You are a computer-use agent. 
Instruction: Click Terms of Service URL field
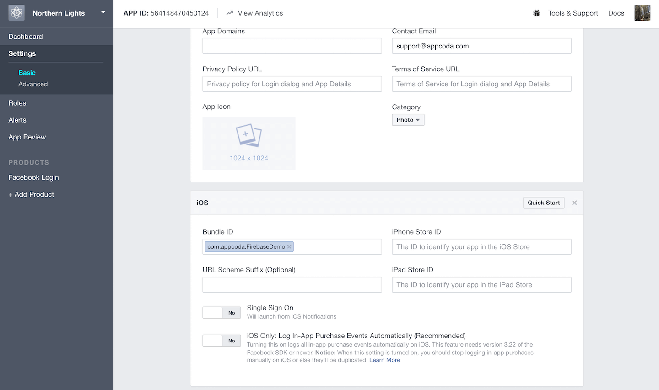point(481,84)
